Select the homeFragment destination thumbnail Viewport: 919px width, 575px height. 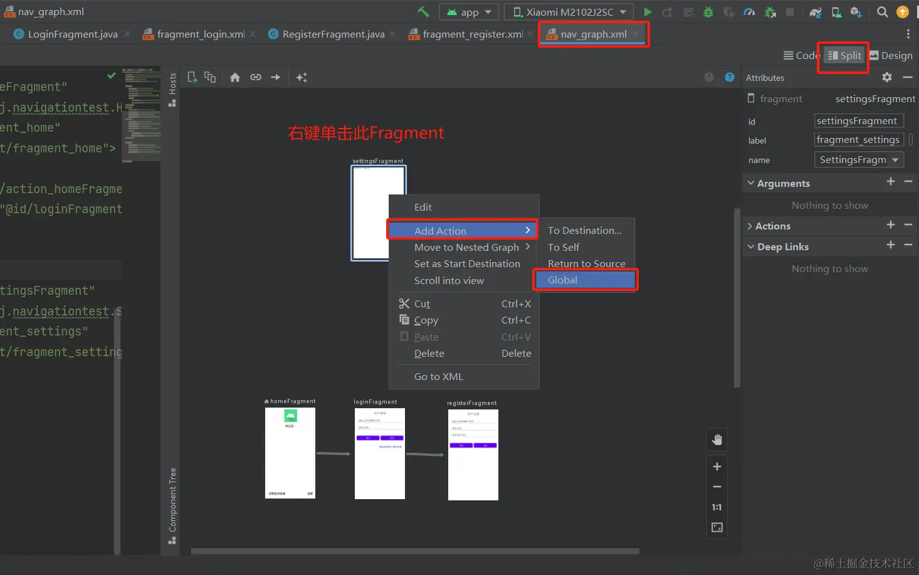pos(290,453)
